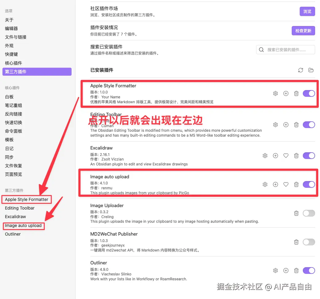Disable the Excalidraw plugin toggle
The image size is (320, 299).
[x=309, y=156]
